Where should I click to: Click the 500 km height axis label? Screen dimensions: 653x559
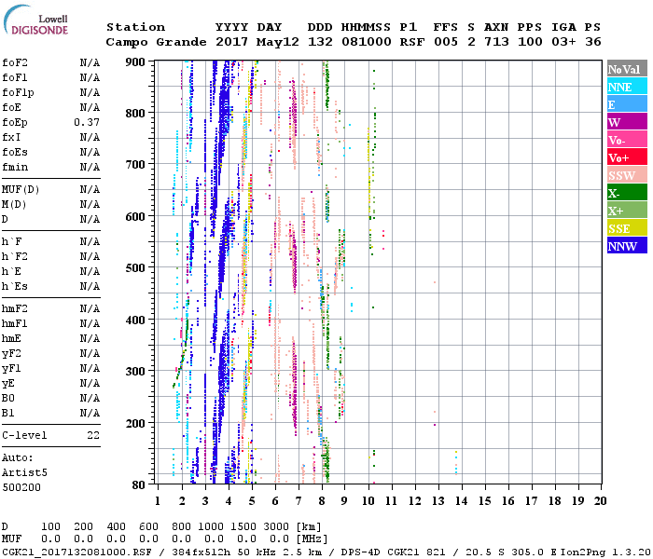pos(135,268)
